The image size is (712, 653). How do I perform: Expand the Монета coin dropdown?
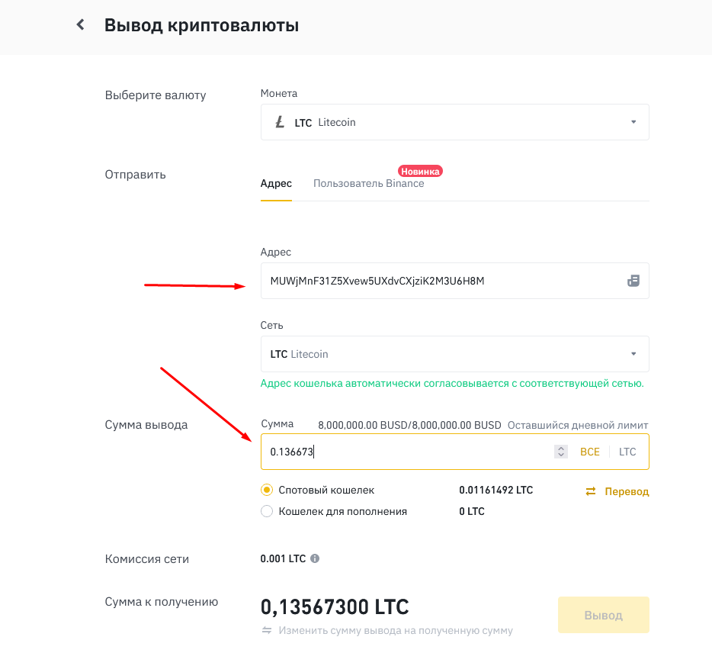click(633, 122)
